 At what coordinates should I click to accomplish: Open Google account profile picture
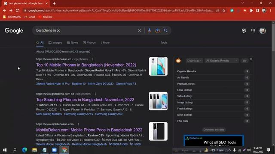click(x=263, y=31)
